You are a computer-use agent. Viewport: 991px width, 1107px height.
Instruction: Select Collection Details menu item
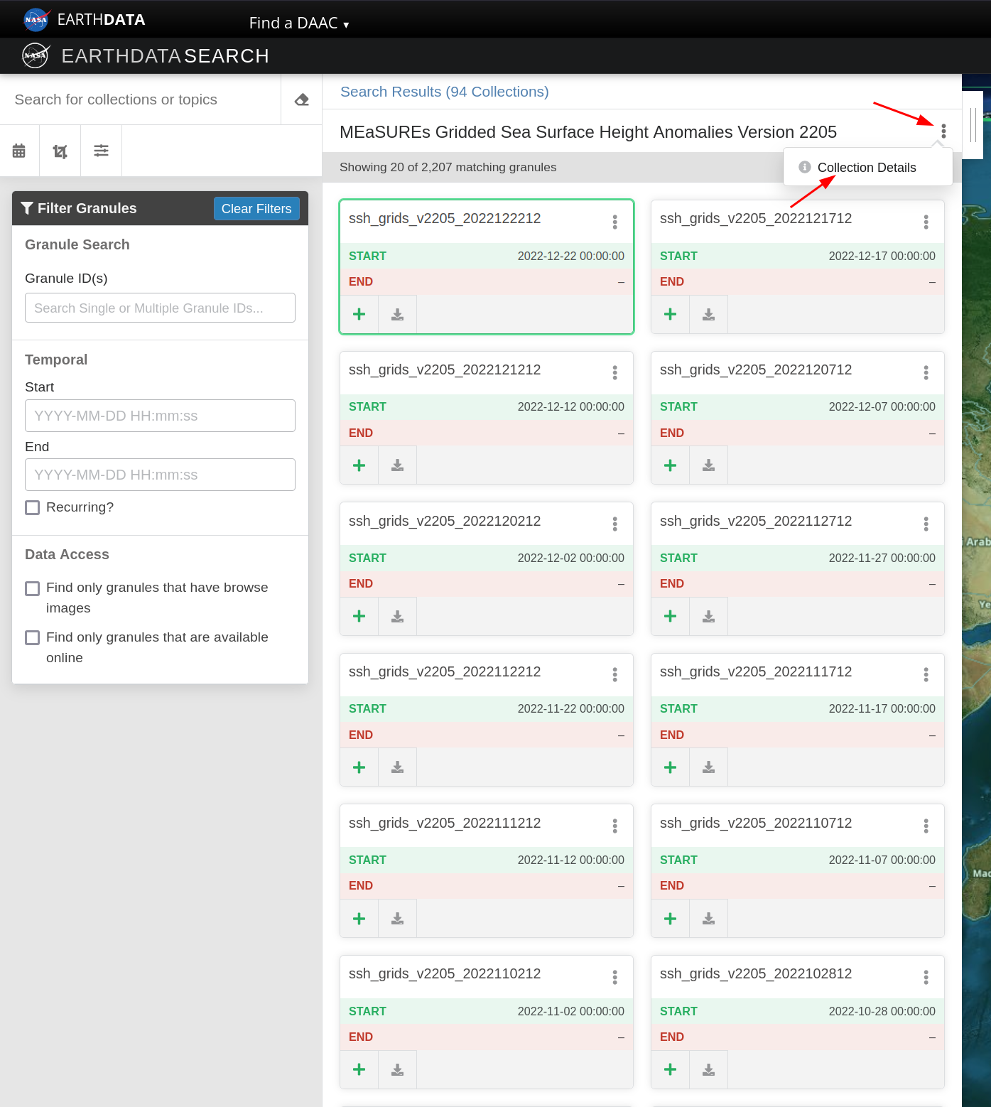click(866, 168)
